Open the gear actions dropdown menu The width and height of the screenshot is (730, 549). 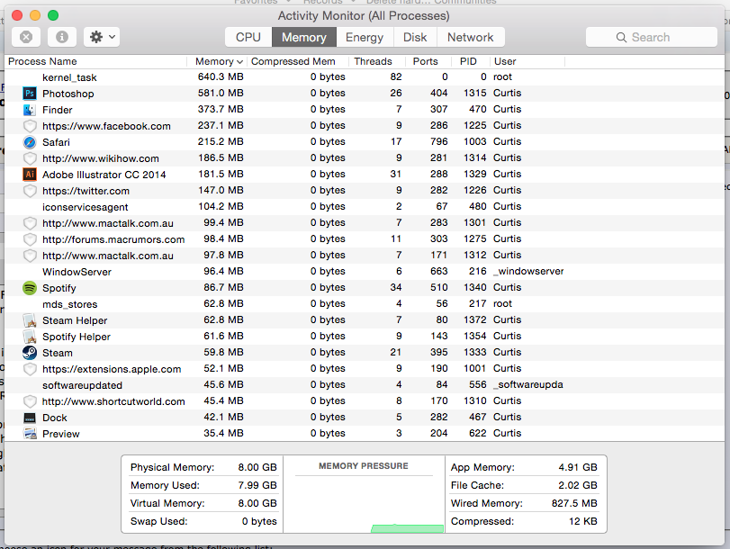(102, 37)
